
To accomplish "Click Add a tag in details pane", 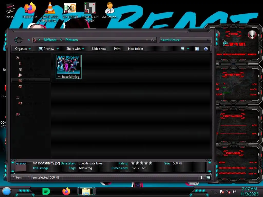I will point(85,168).
